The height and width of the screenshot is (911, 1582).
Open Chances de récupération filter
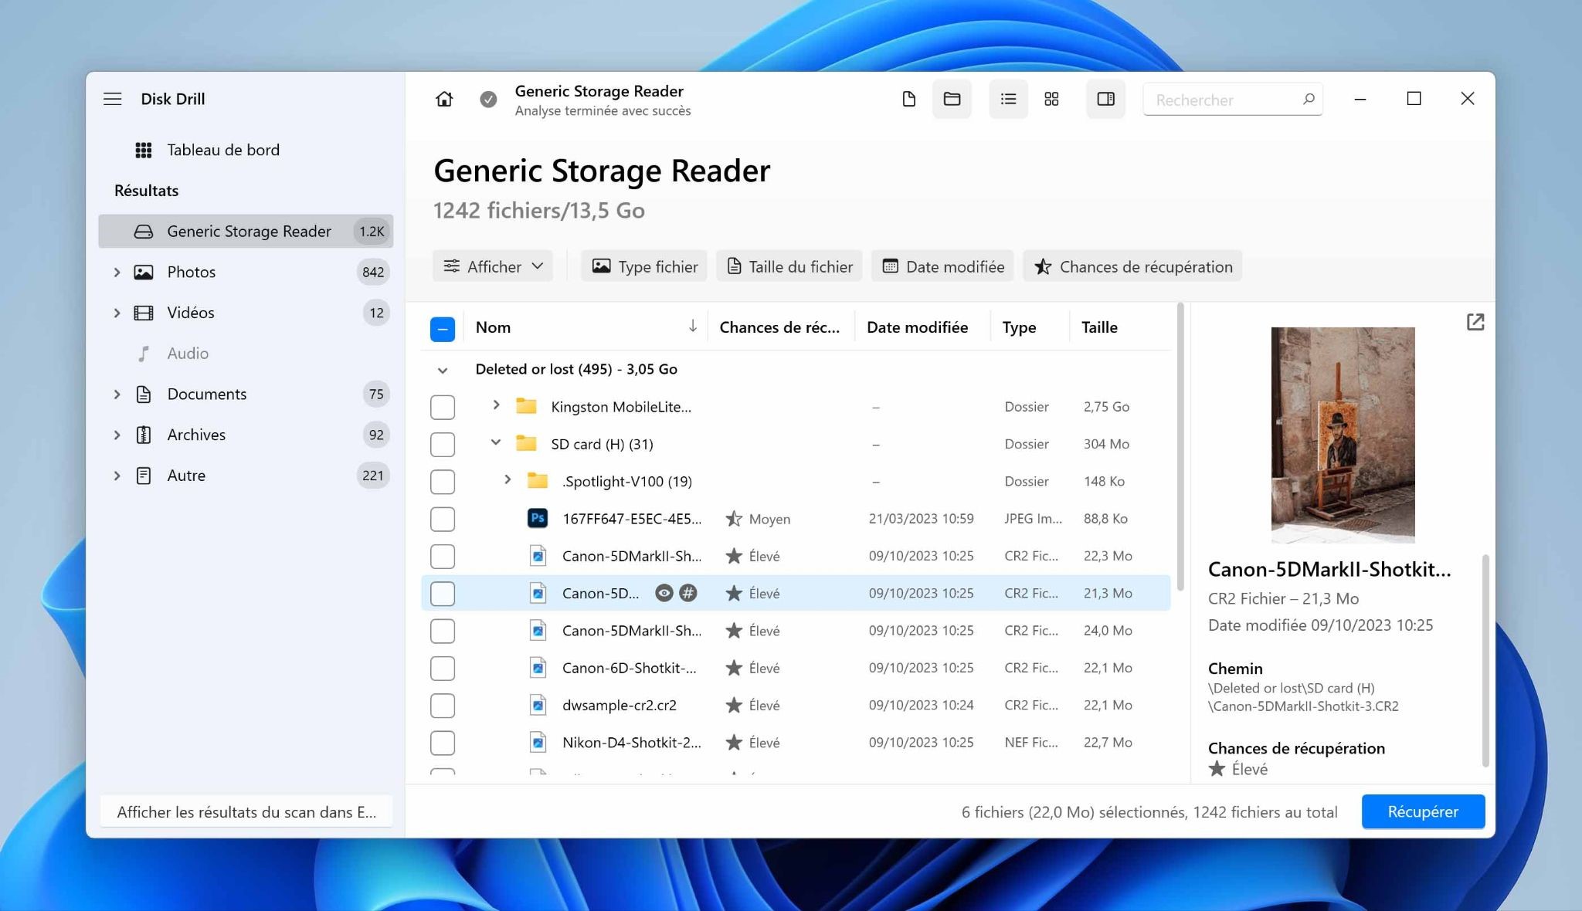pos(1132,266)
